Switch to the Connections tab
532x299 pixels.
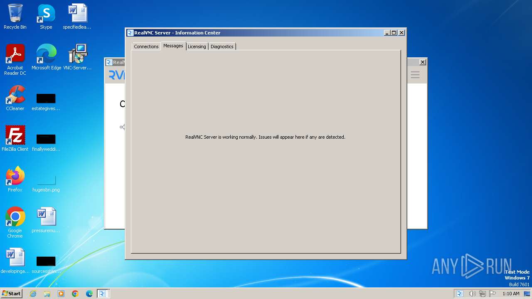click(146, 47)
